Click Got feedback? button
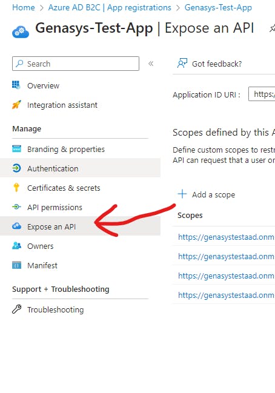 point(210,64)
